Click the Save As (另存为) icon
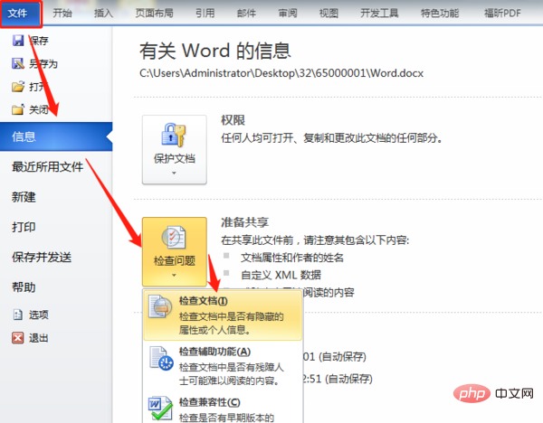The height and width of the screenshot is (423, 543). coord(16,64)
